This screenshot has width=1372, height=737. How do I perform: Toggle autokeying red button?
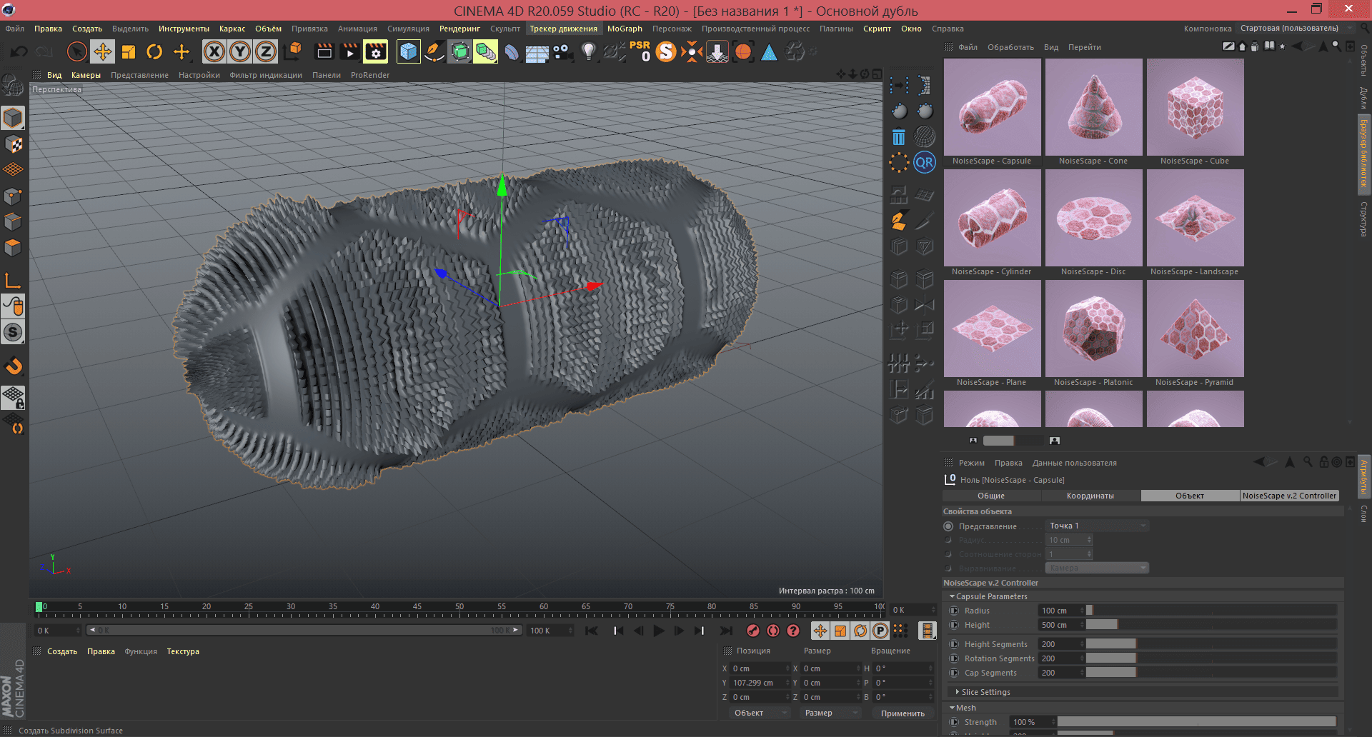(773, 631)
